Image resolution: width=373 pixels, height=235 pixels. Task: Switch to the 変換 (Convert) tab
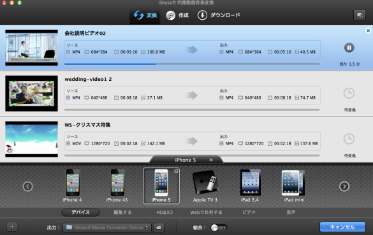(x=145, y=15)
